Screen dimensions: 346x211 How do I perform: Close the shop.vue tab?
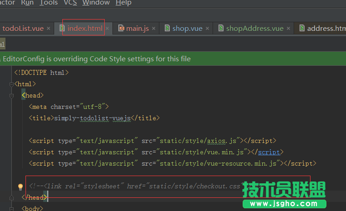pyautogui.click(x=207, y=29)
